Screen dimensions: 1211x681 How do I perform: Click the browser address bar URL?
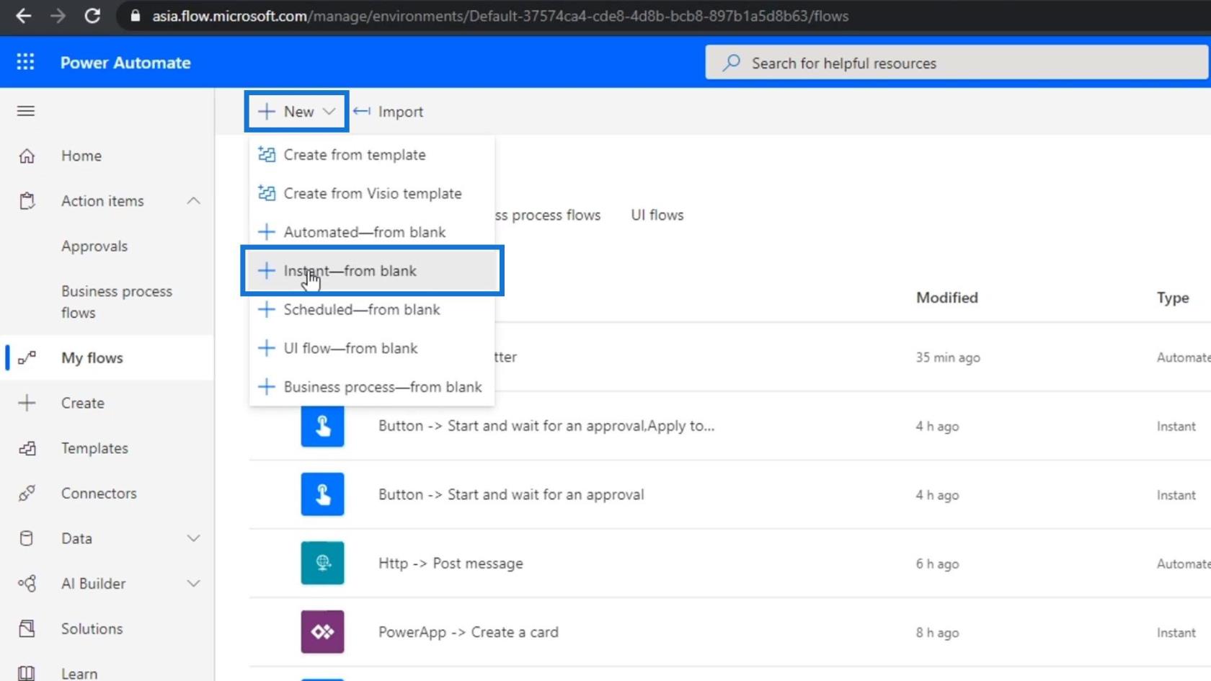click(x=500, y=16)
